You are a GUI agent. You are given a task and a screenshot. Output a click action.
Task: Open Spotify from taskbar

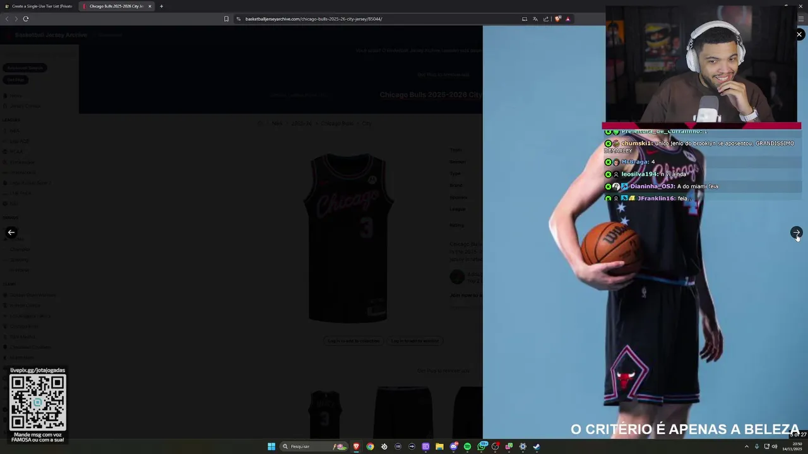[467, 446]
